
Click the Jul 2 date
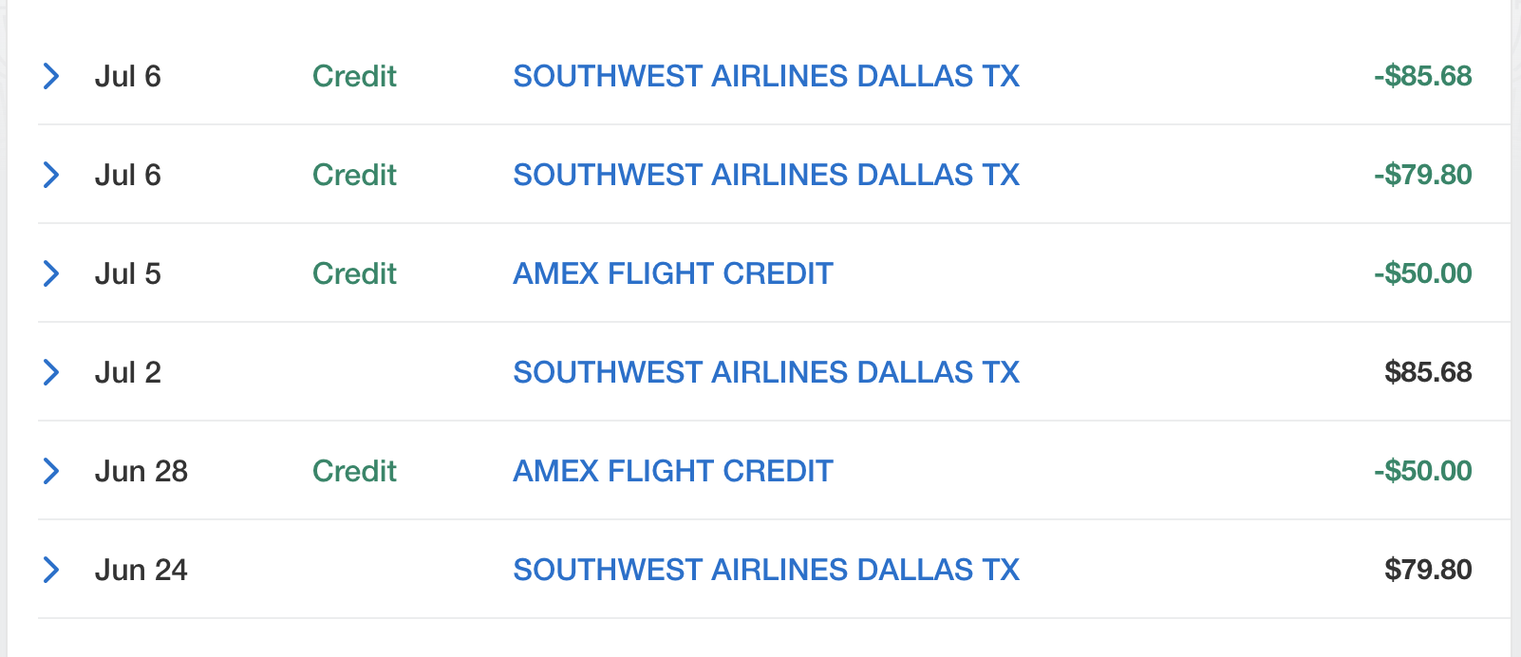tap(128, 372)
